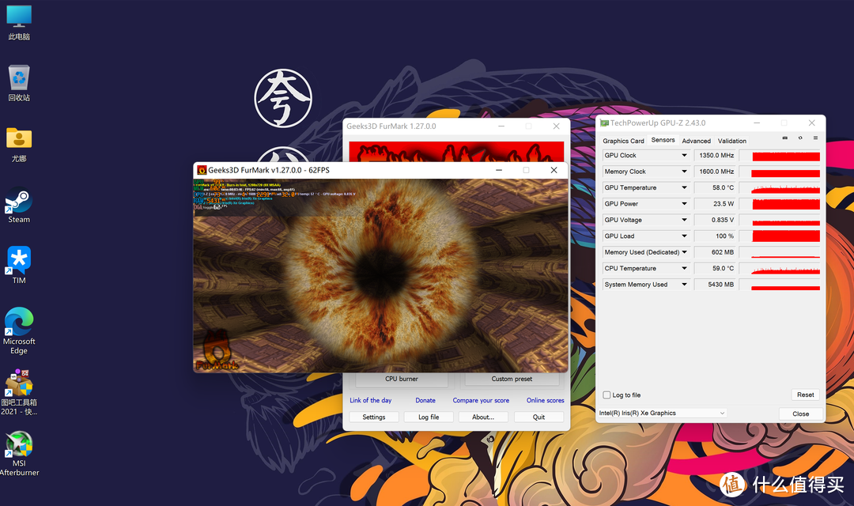Expand the GPU Voltage sensor dropdown
Viewport: 854px width, 506px height.
684,220
